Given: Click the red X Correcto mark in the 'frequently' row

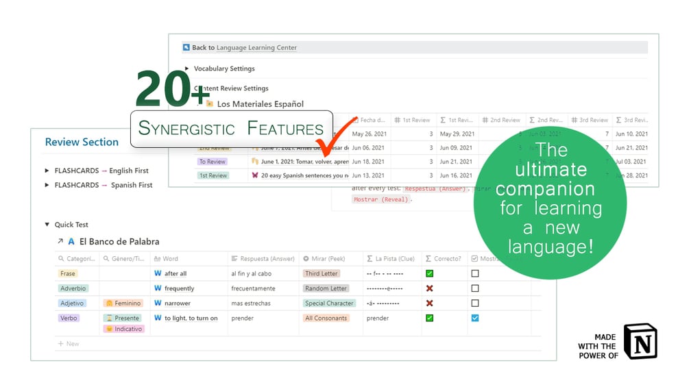Looking at the screenshot, I should point(430,288).
